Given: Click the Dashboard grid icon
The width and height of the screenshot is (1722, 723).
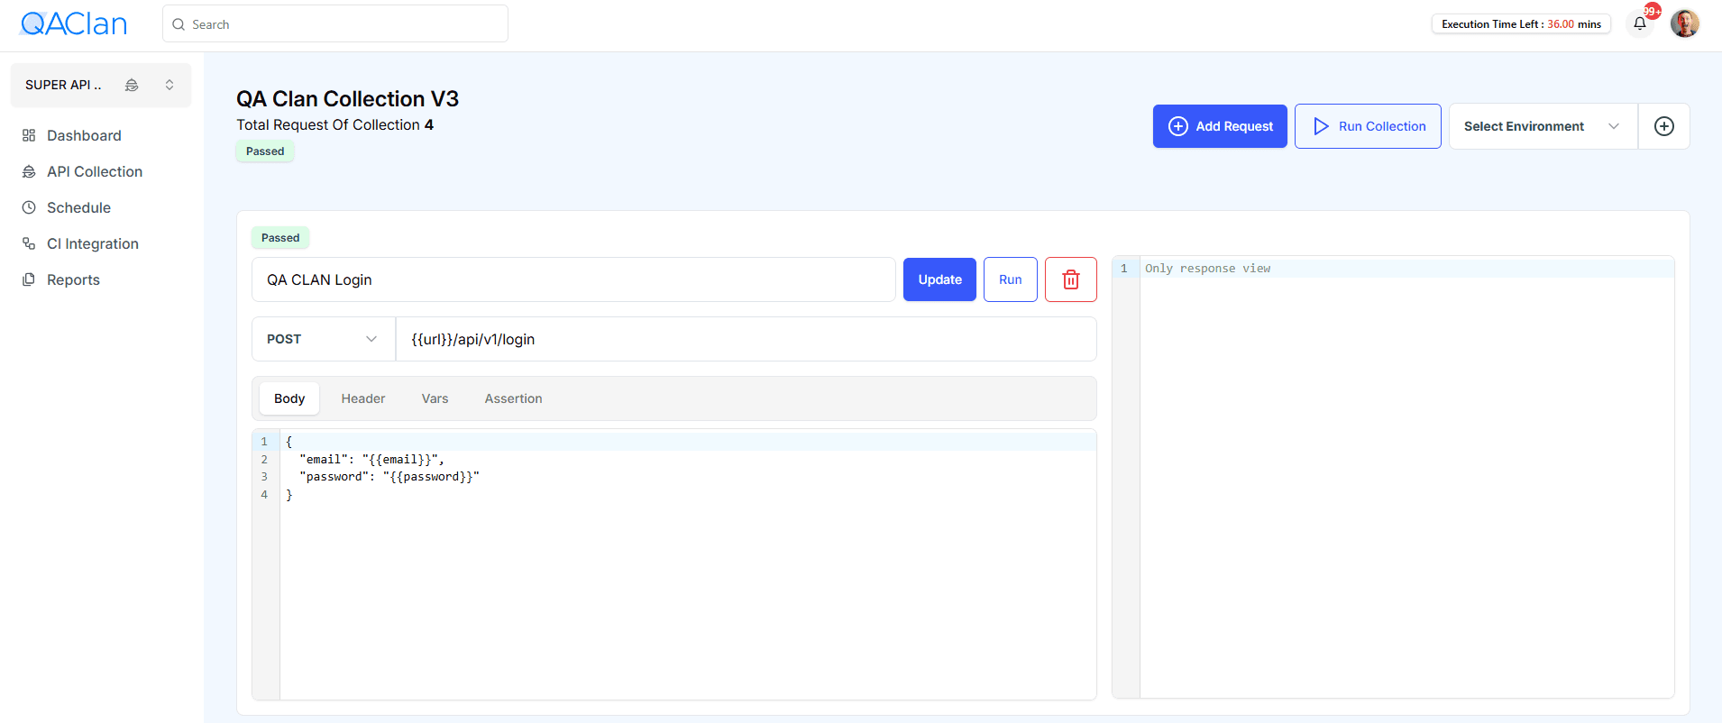Looking at the screenshot, I should pos(29,135).
